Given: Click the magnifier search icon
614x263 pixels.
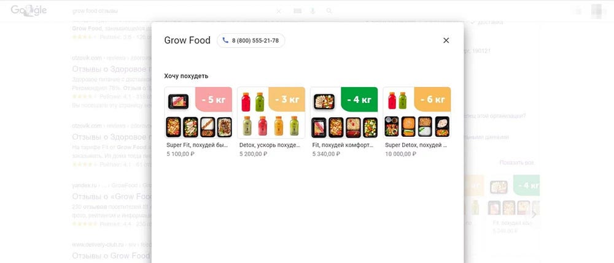Looking at the screenshot, I should (329, 11).
